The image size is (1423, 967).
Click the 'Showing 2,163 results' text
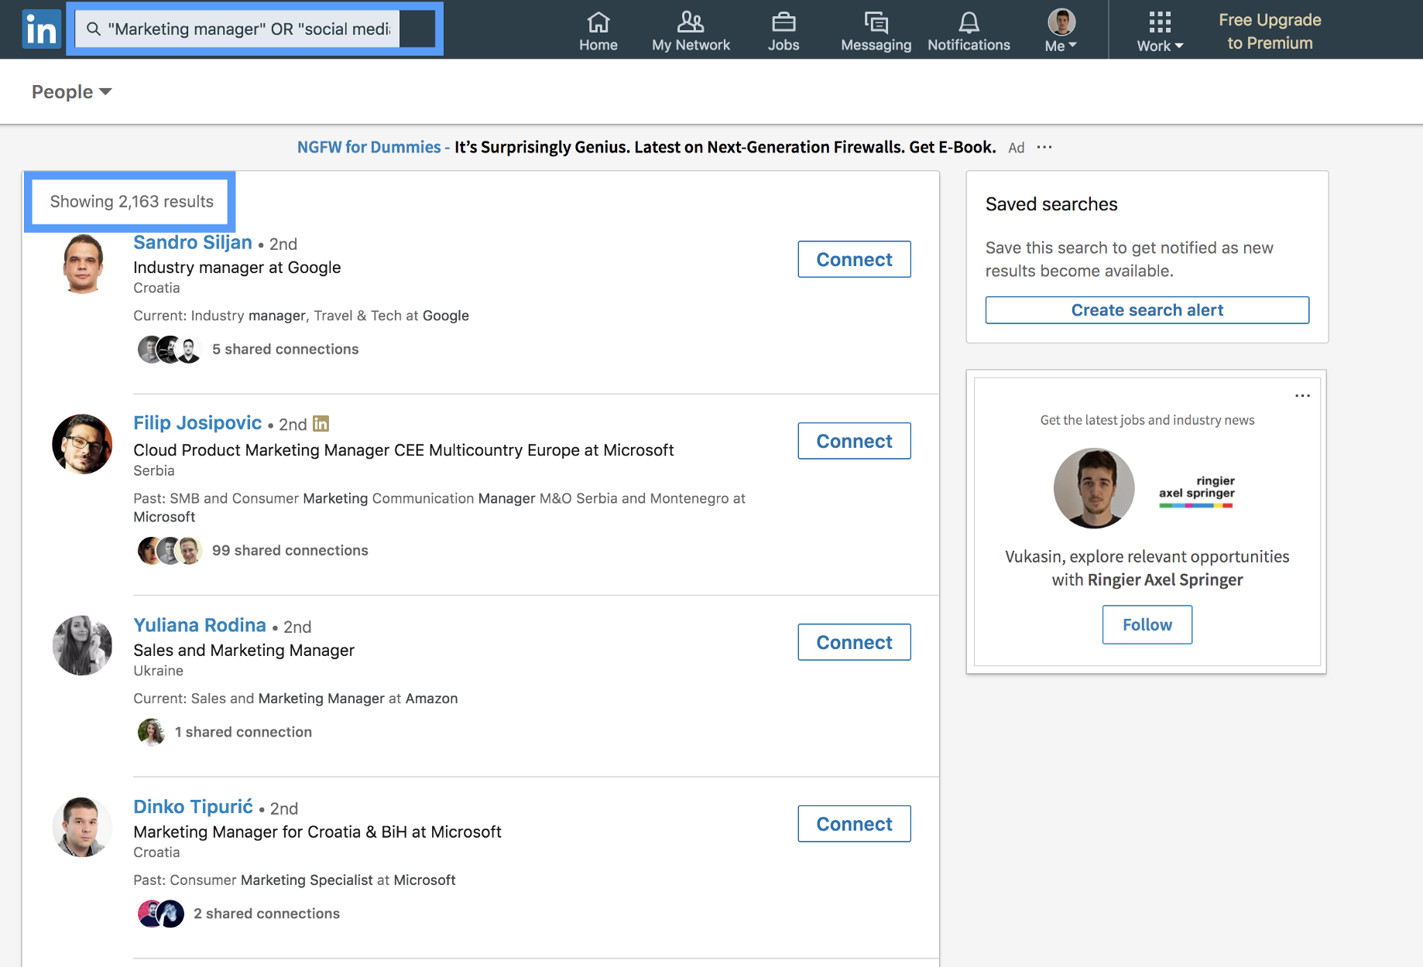point(132,202)
